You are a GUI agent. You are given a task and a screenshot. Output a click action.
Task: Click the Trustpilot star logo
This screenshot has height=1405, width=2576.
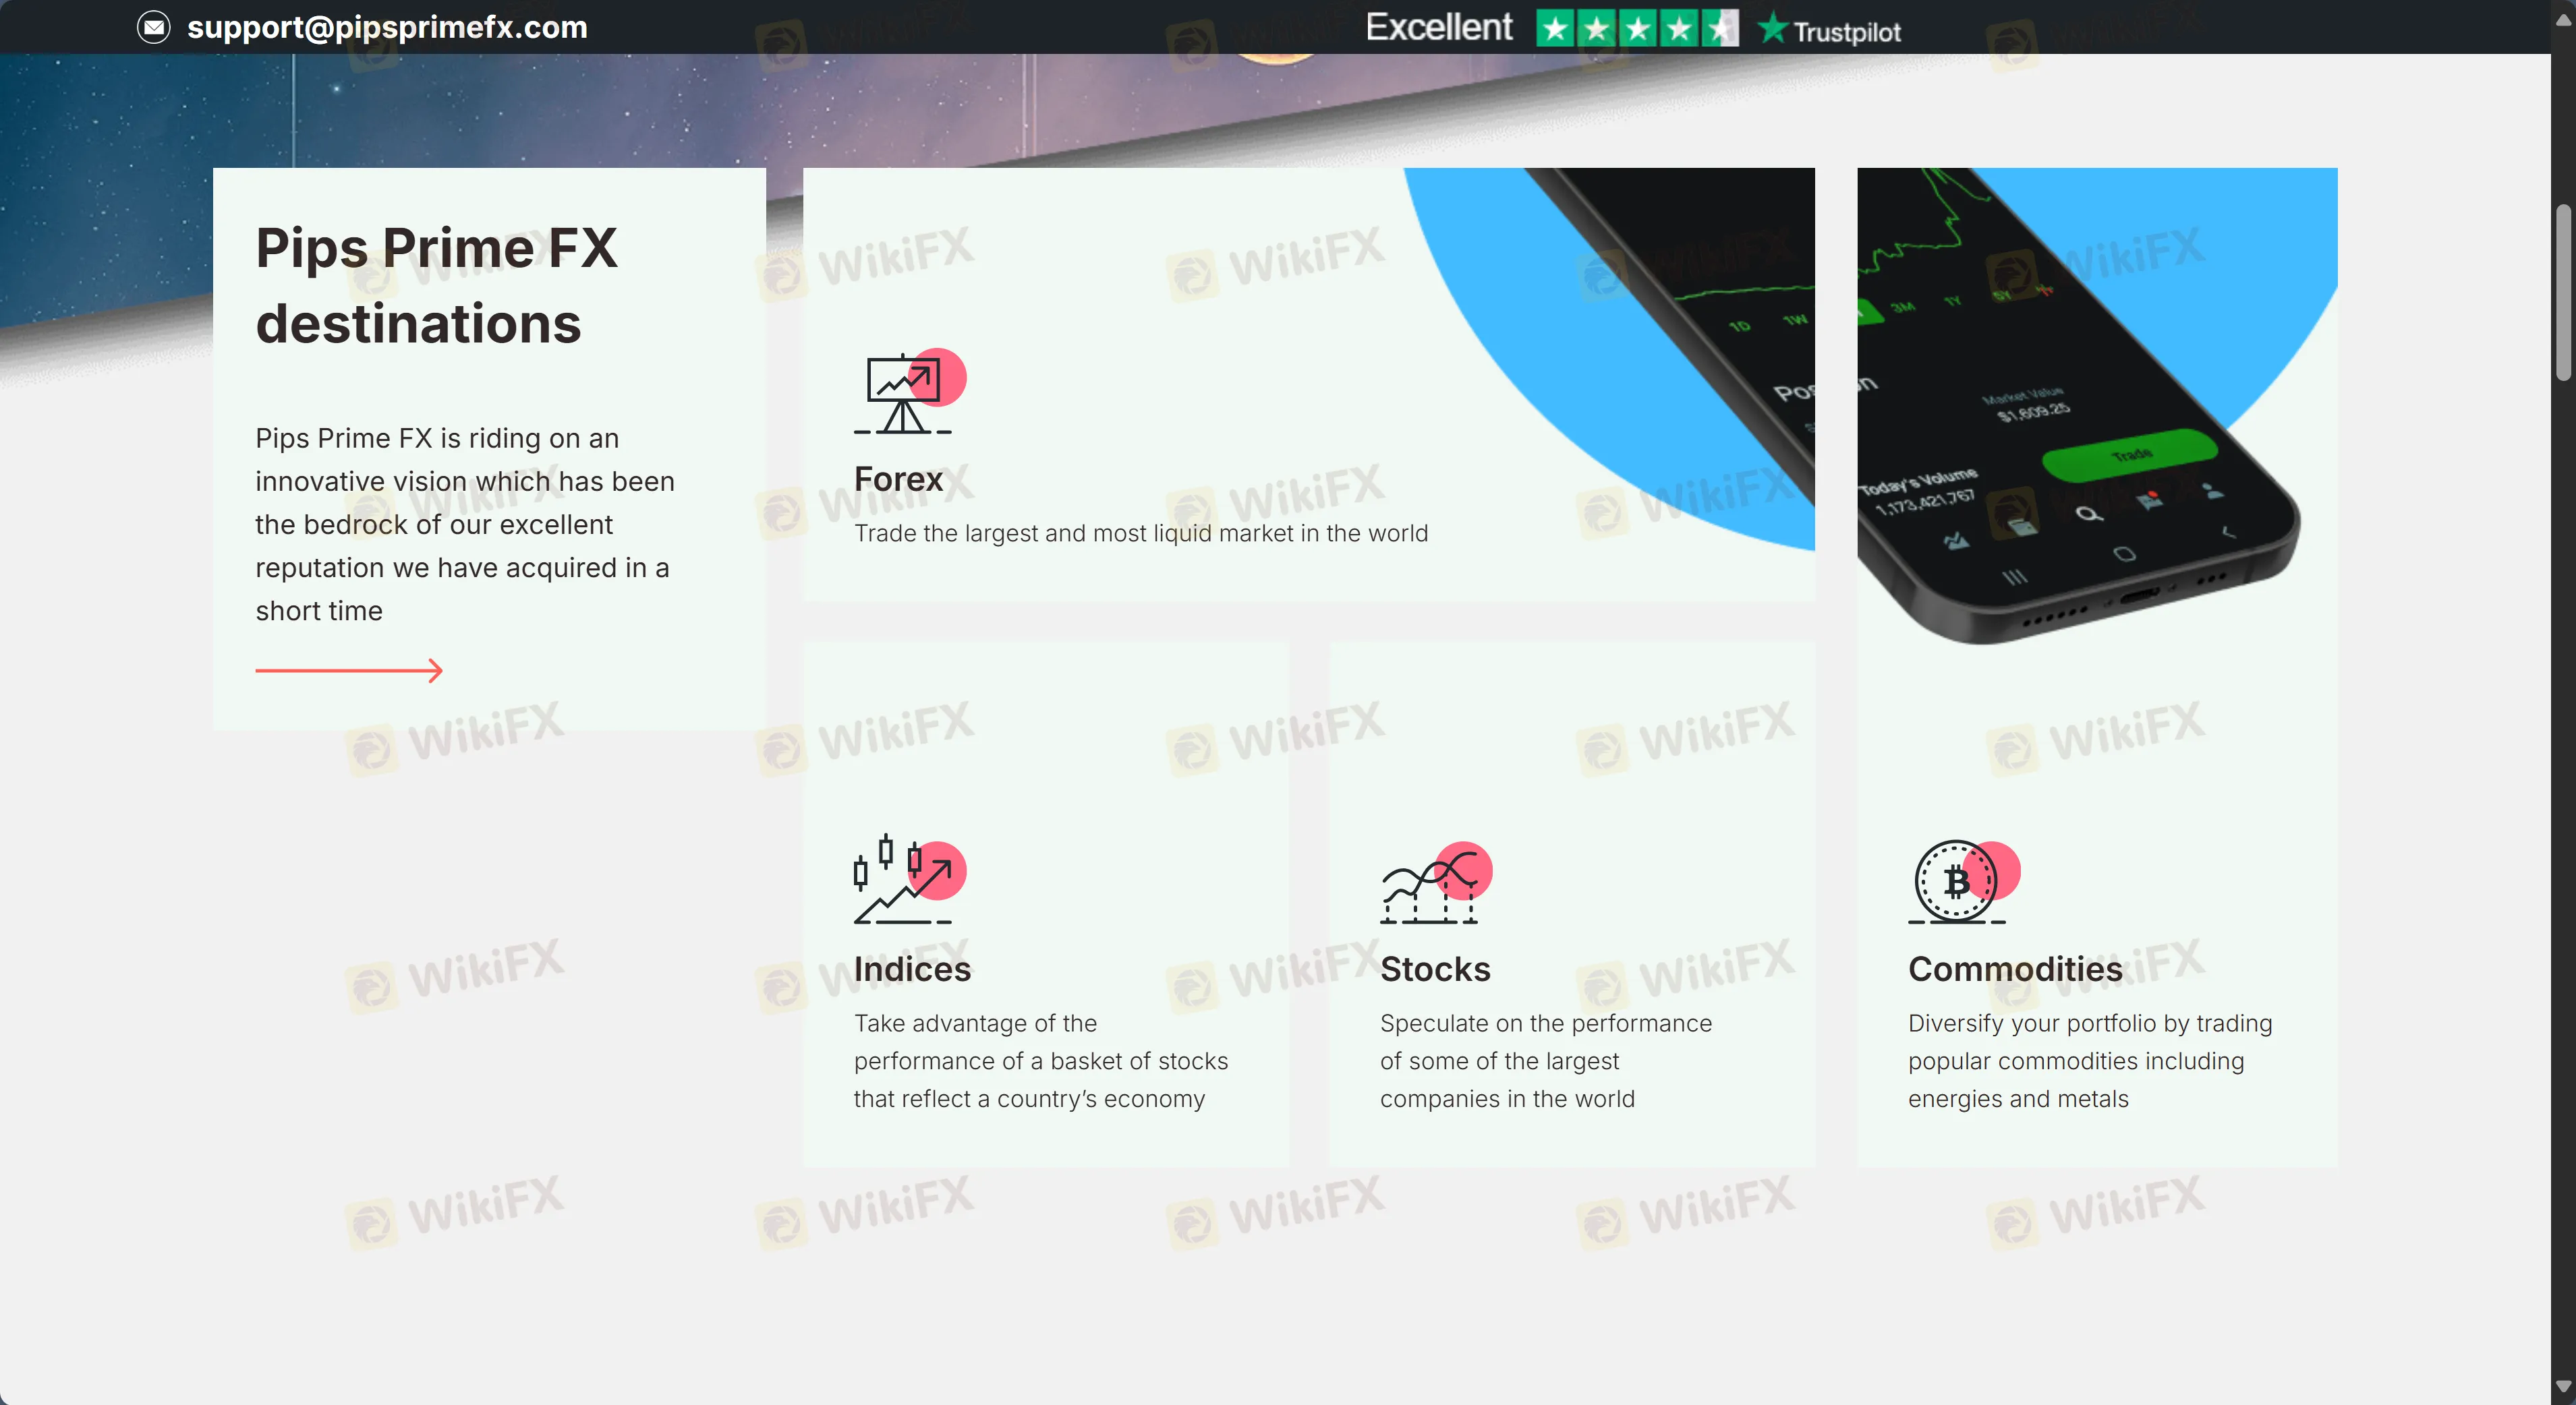click(1772, 28)
